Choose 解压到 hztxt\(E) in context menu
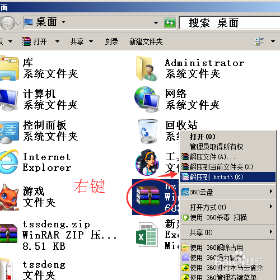The width and height of the screenshot is (280, 280). tap(228, 177)
